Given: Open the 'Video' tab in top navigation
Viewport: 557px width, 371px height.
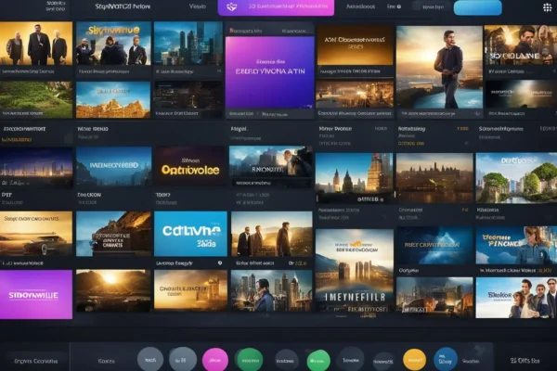Looking at the screenshot, I should coord(198,7).
